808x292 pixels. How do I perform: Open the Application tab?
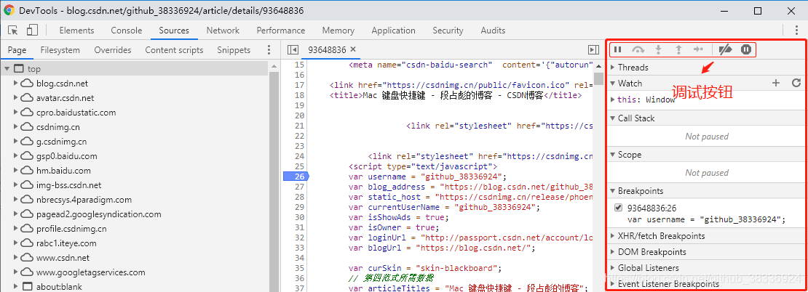coord(393,31)
